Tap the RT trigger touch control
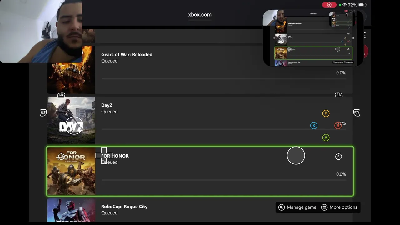The width and height of the screenshot is (400, 225). [357, 112]
